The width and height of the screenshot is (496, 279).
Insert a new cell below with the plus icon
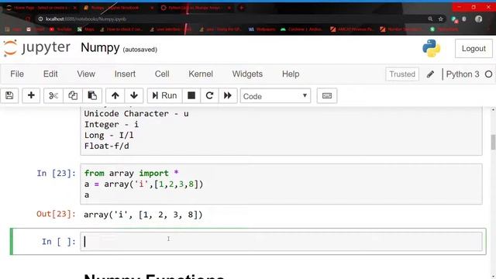coord(31,95)
